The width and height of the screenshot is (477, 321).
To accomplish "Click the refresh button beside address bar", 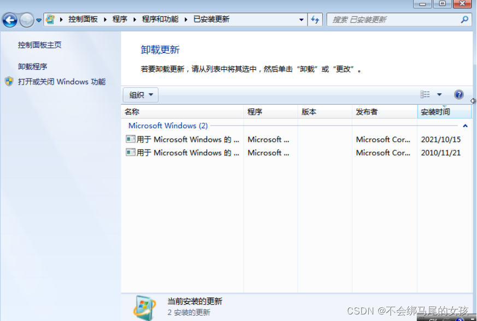I will [x=315, y=20].
